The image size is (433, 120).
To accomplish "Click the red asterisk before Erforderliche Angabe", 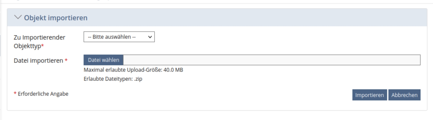I will [15, 94].
